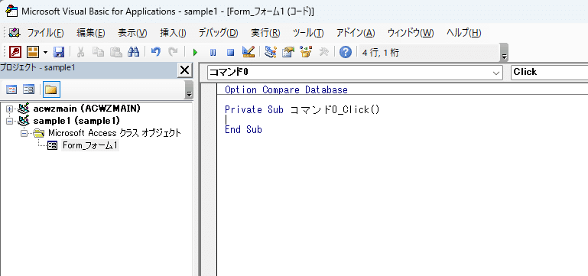Open the アドイン(A) menu
Screen dimensions: 588x276
[356, 33]
